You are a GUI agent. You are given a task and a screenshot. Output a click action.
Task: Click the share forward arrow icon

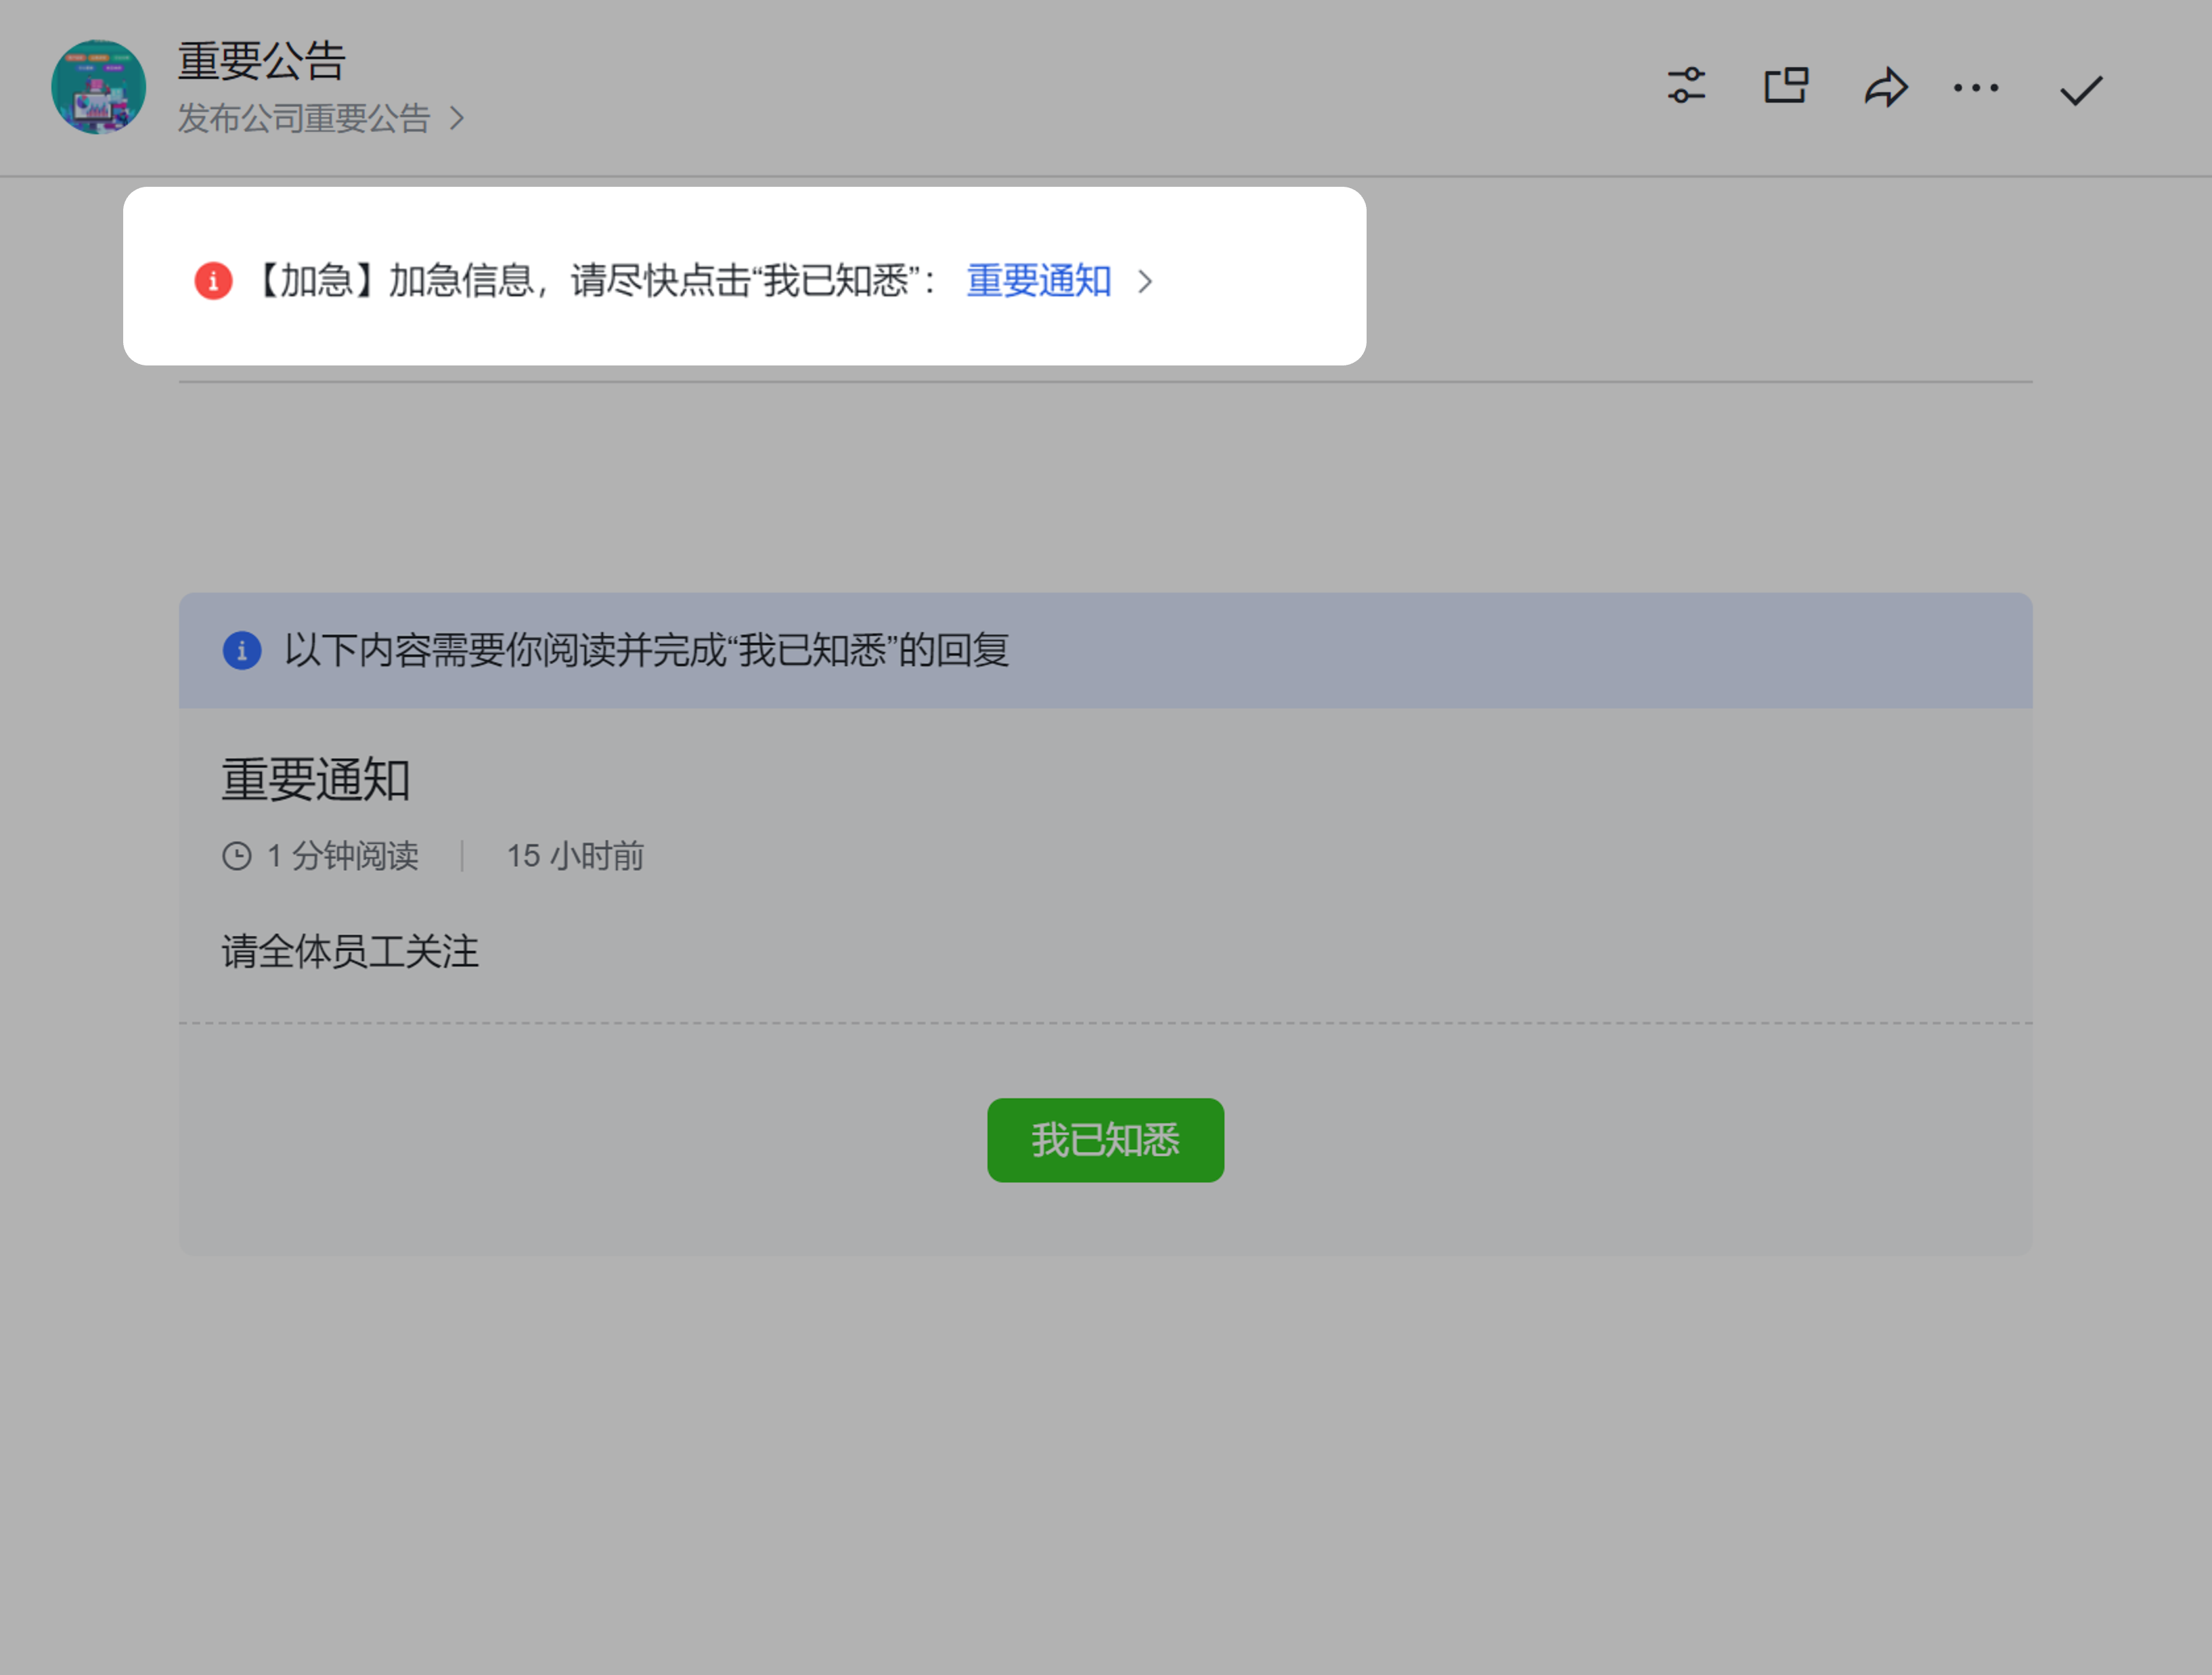coord(1885,87)
